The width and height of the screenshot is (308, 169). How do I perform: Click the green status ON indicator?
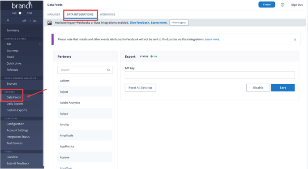point(154,56)
